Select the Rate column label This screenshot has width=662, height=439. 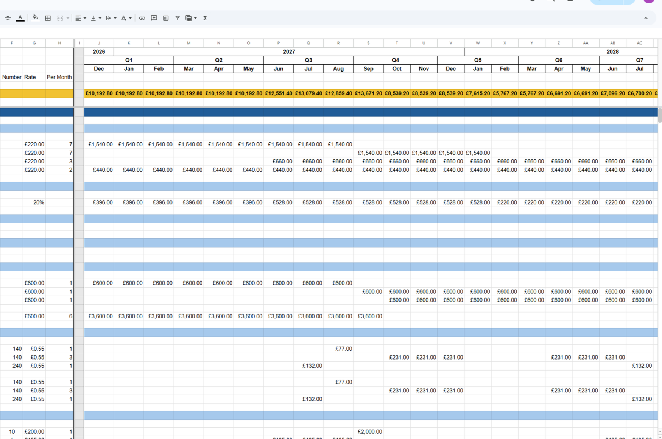pos(30,77)
